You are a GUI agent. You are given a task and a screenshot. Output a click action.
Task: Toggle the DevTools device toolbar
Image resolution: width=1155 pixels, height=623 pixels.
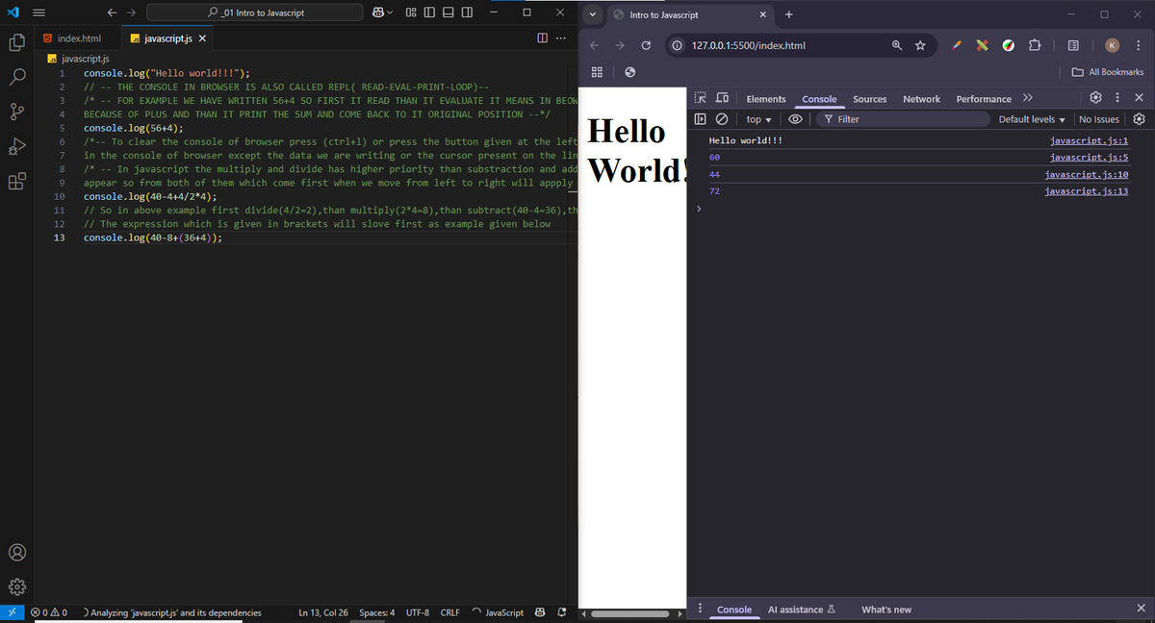721,98
